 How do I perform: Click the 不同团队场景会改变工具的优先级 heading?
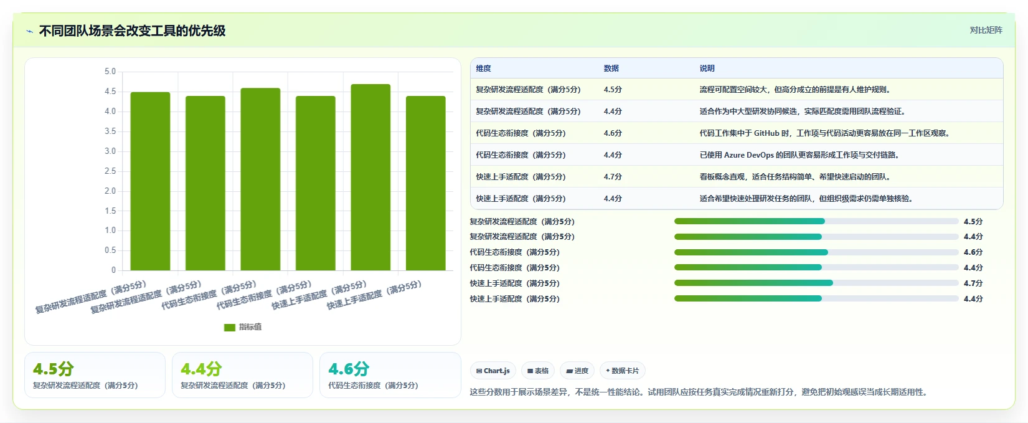point(132,31)
